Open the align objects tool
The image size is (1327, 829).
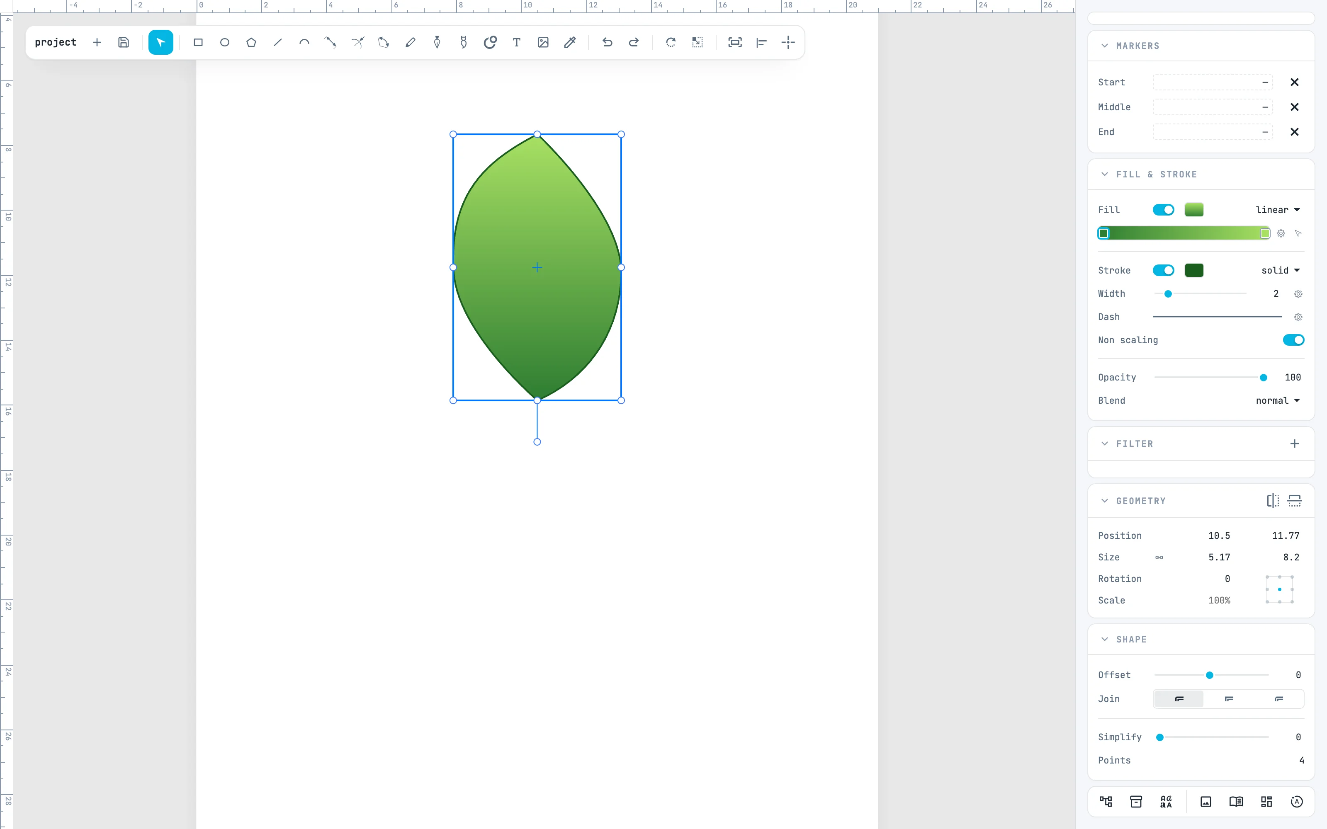coord(762,42)
